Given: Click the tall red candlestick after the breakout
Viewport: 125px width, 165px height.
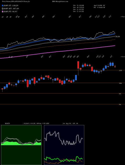Looking at the screenshot, I should click(78, 65).
